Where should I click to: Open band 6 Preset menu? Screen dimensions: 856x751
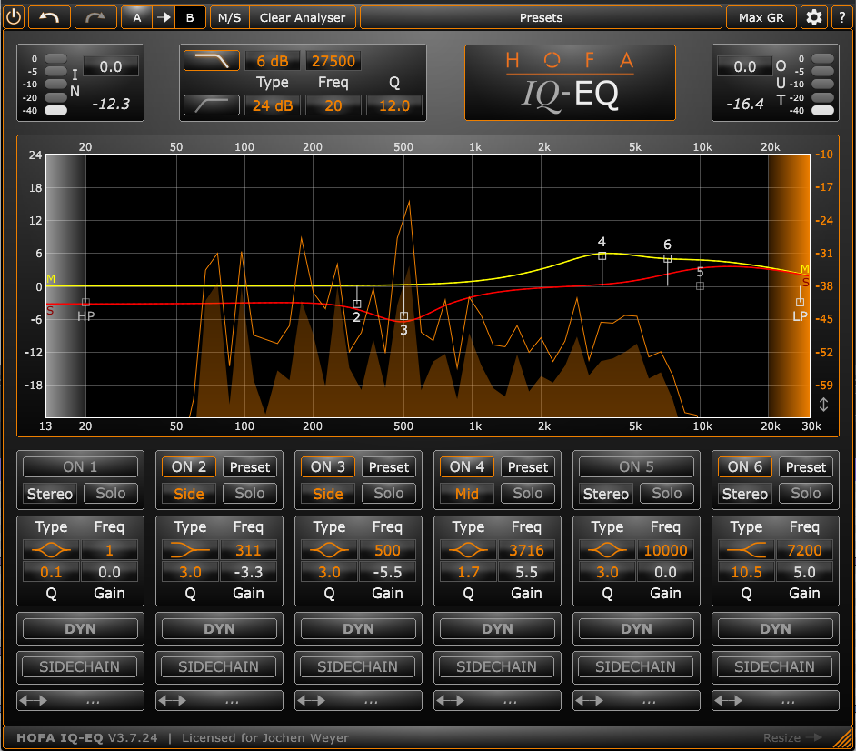(806, 467)
